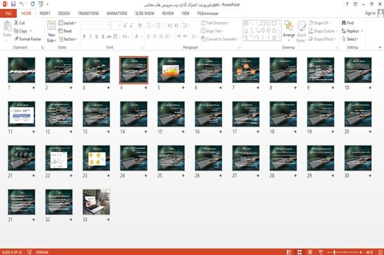
Task: Open the Layout dropdown
Action: tap(67, 23)
